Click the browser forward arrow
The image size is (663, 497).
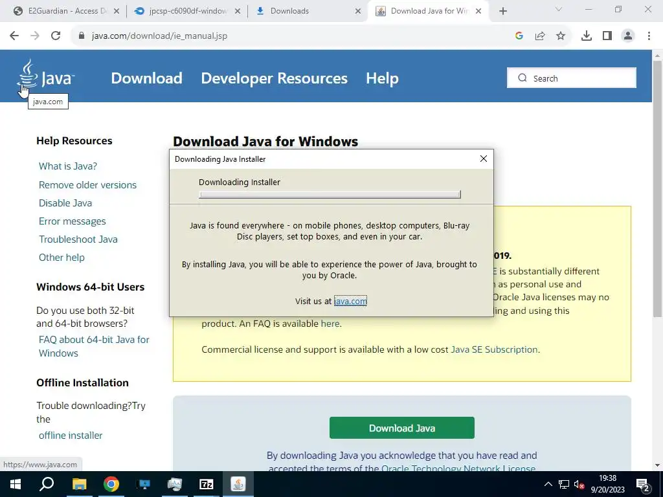click(35, 36)
